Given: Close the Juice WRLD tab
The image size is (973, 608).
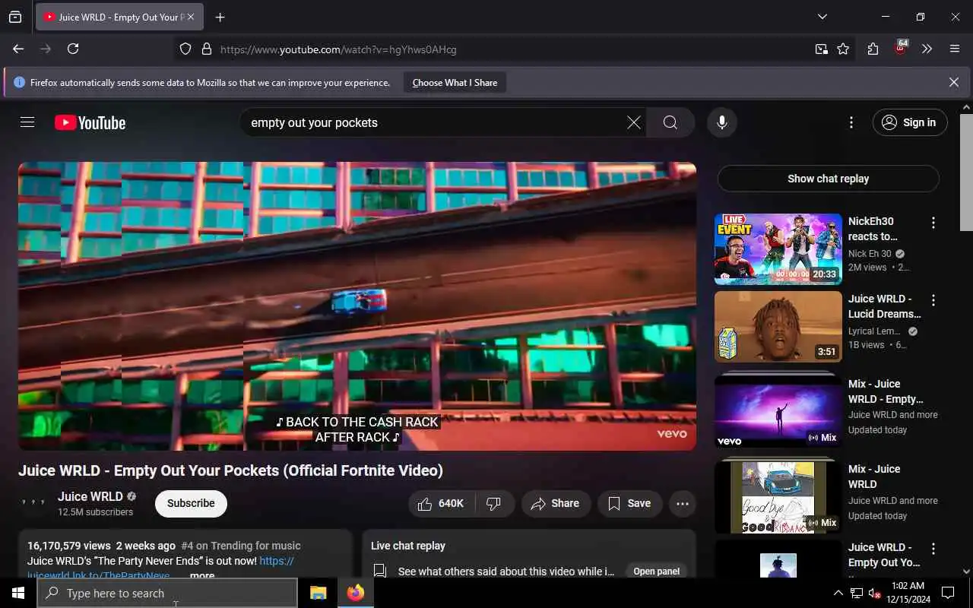Looking at the screenshot, I should (x=191, y=17).
